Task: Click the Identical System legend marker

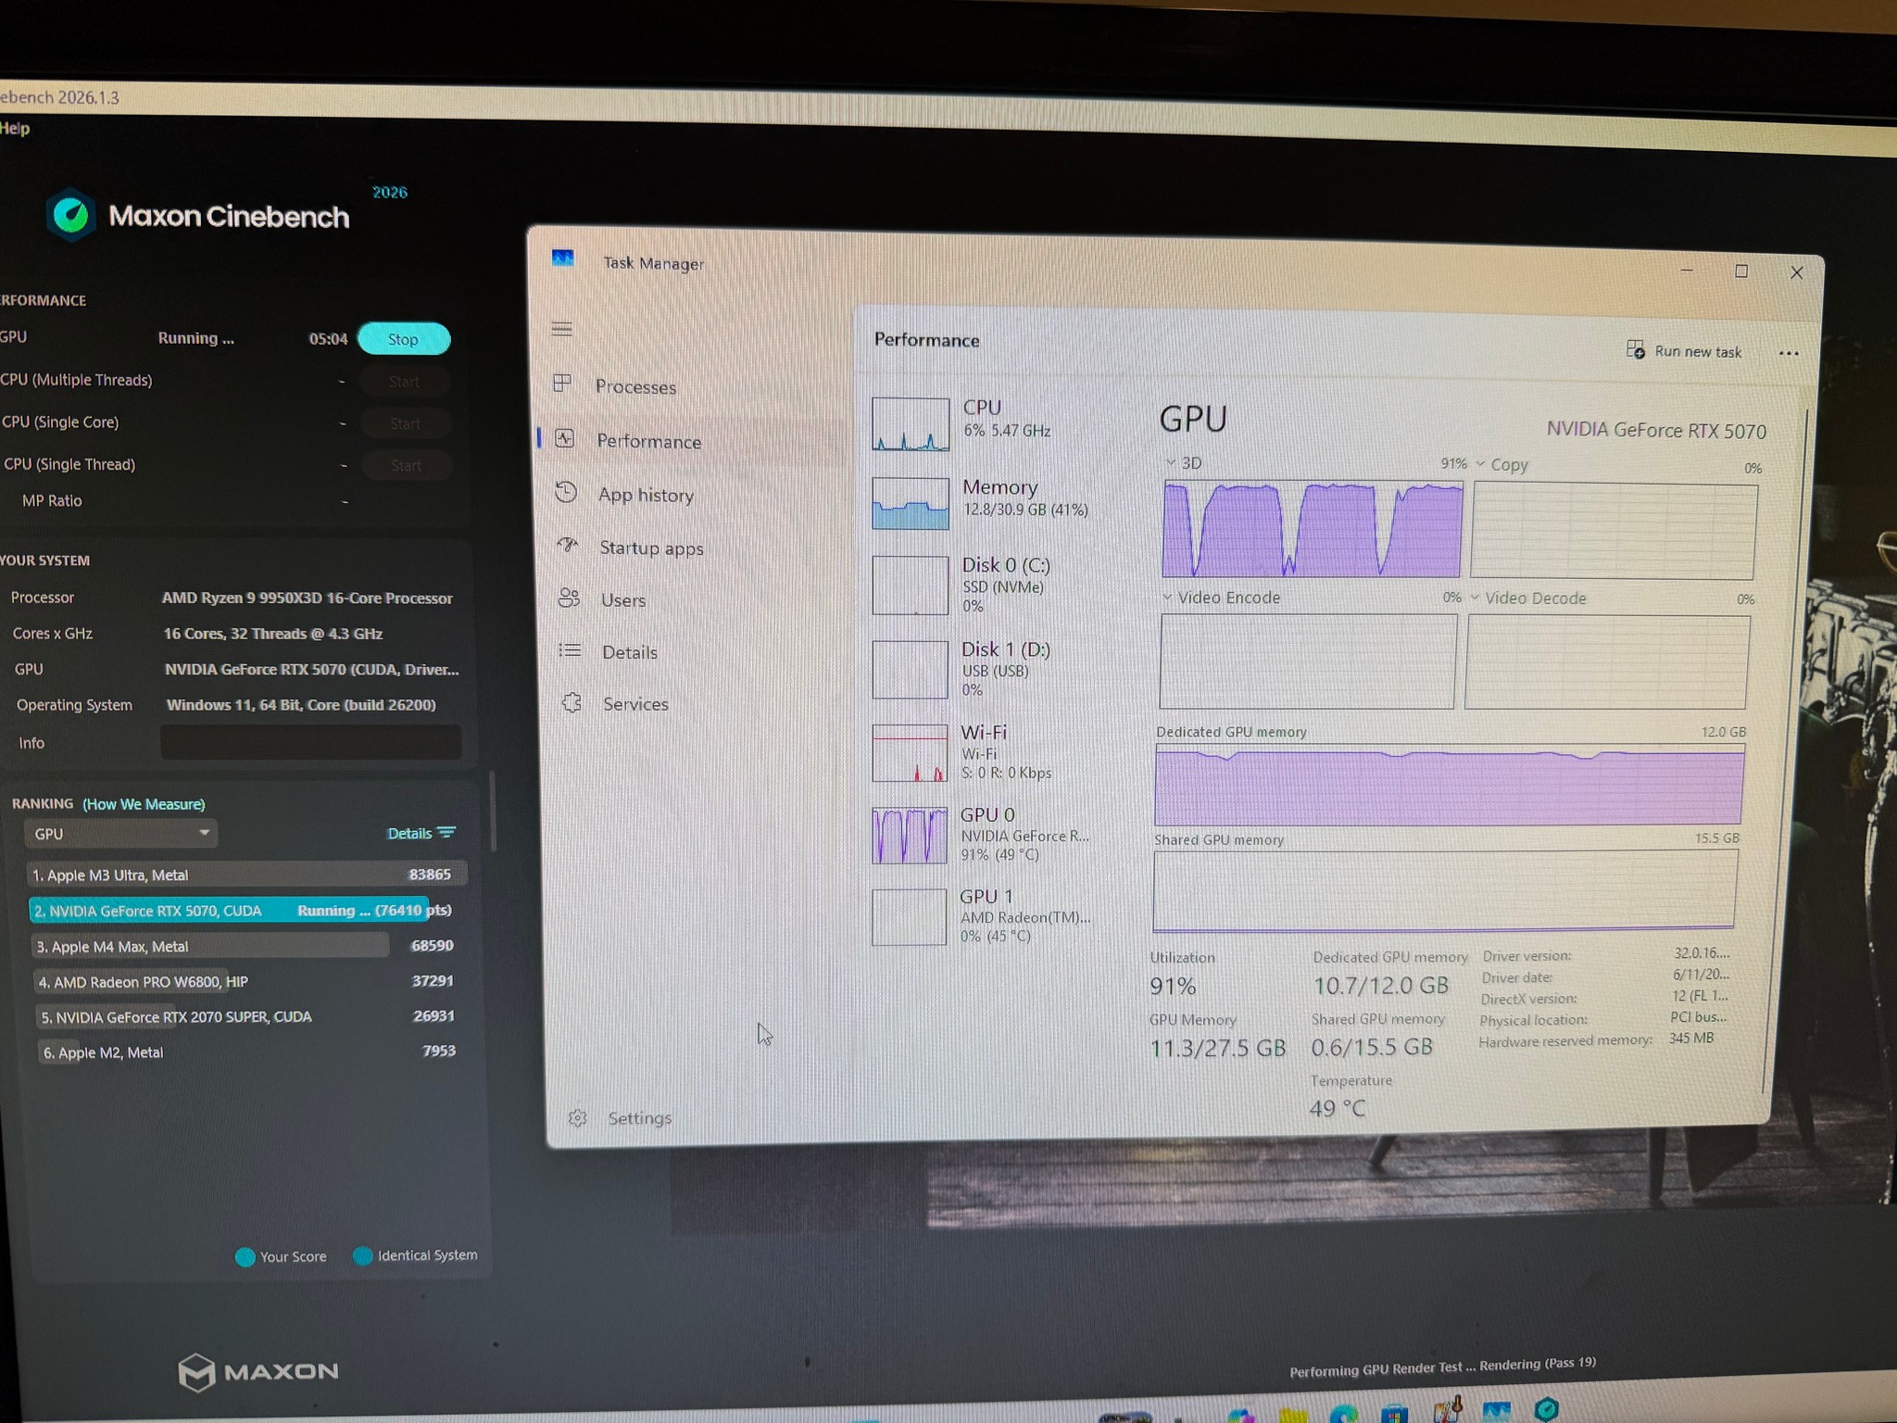Action: pyautogui.click(x=362, y=1256)
